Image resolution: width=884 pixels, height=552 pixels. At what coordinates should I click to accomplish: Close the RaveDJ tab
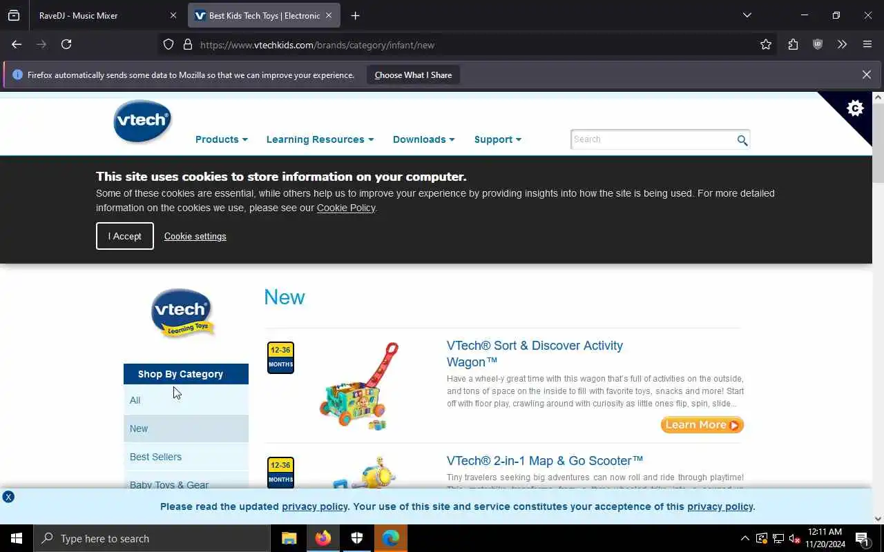click(x=173, y=15)
